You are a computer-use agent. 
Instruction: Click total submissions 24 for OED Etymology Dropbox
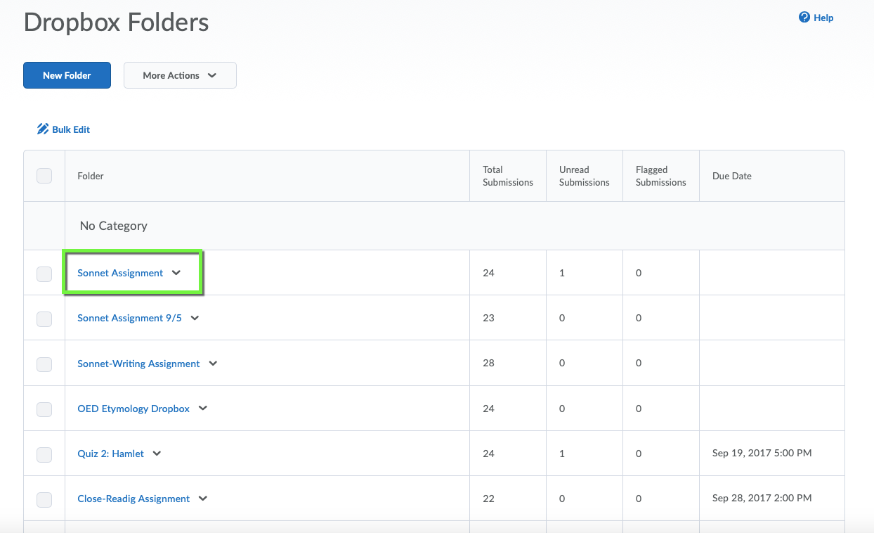click(x=488, y=409)
